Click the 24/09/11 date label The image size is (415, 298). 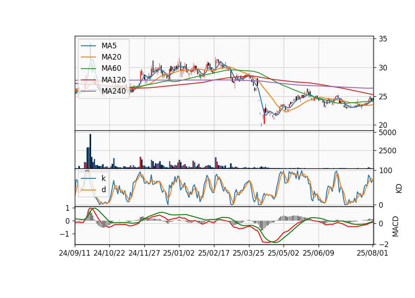point(75,253)
